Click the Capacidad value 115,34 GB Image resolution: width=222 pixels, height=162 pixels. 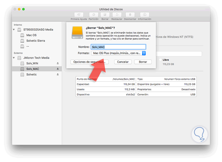(x=129, y=84)
